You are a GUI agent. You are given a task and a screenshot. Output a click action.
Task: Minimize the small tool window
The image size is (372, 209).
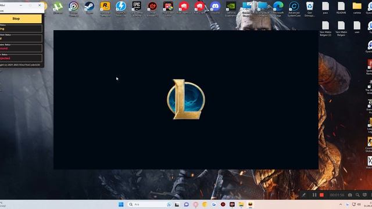pos(21,5)
